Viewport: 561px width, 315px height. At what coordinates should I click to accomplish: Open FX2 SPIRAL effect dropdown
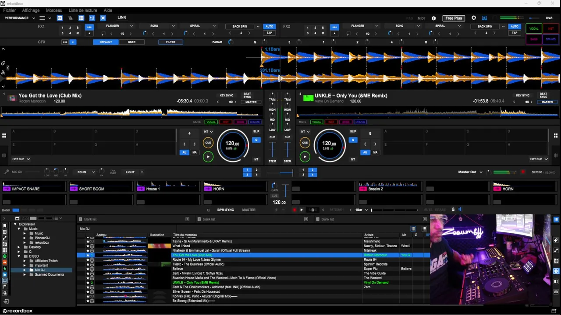click(459, 26)
